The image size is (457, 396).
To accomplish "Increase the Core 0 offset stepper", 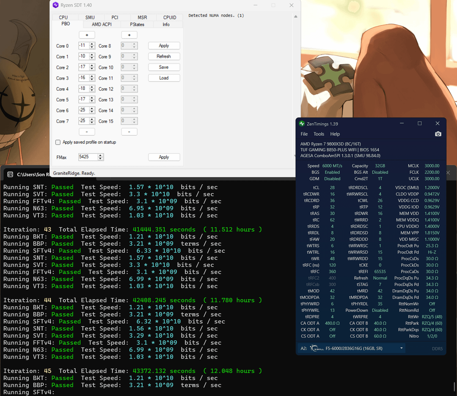I will click(x=92, y=44).
